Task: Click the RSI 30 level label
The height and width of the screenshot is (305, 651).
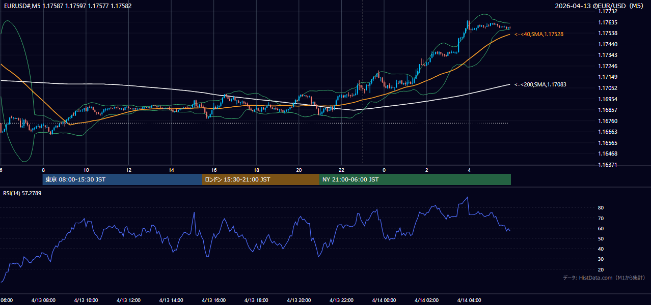Action: 601,259
